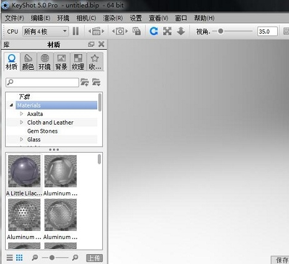
Task: Take a screenshot with the camera icon
Action: [x=120, y=31]
